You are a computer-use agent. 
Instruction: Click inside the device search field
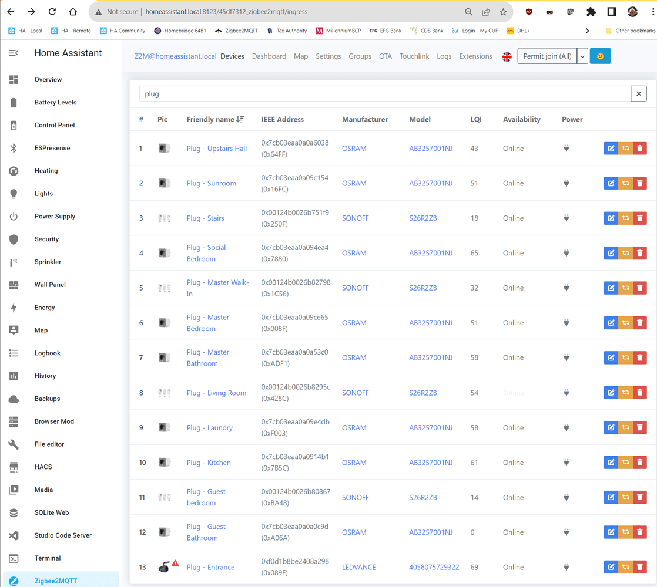(x=353, y=93)
